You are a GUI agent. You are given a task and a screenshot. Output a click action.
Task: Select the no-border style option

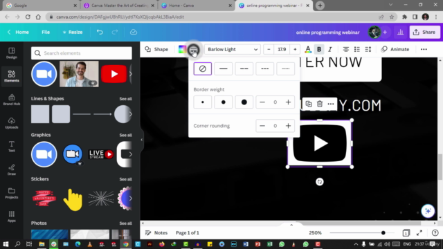click(203, 68)
